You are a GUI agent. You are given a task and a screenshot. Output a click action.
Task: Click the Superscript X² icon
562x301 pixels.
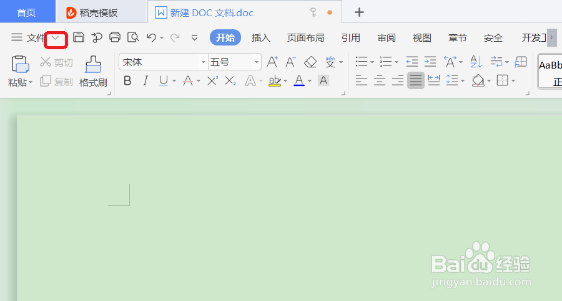[x=212, y=81]
